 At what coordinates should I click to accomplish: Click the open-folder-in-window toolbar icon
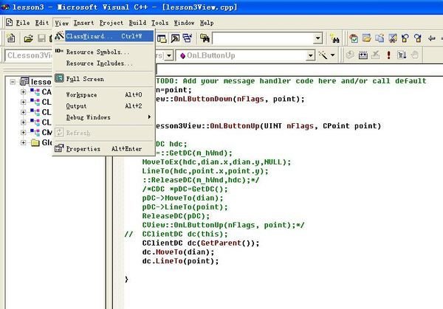coord(366,38)
